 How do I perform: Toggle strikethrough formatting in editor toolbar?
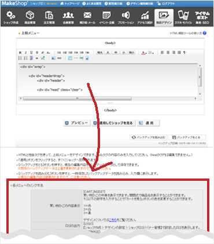pyautogui.click(x=37, y=53)
